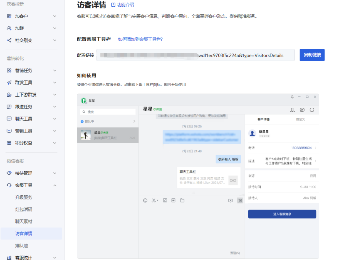Click the scissors screenshot icon
The height and width of the screenshot is (260, 361).
pyautogui.click(x=154, y=200)
